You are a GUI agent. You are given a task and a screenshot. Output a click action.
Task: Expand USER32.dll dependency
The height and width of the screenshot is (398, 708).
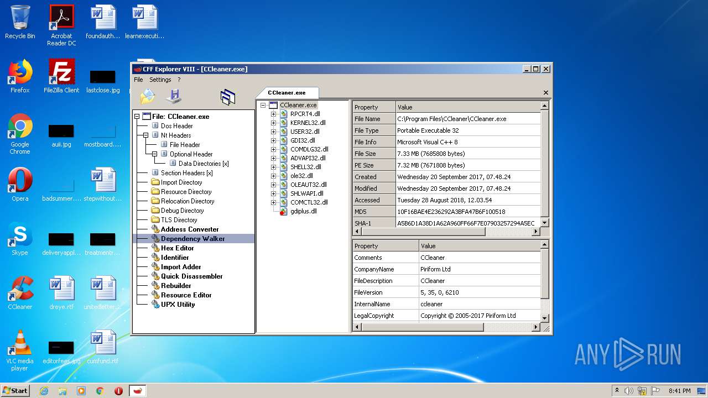coord(273,132)
